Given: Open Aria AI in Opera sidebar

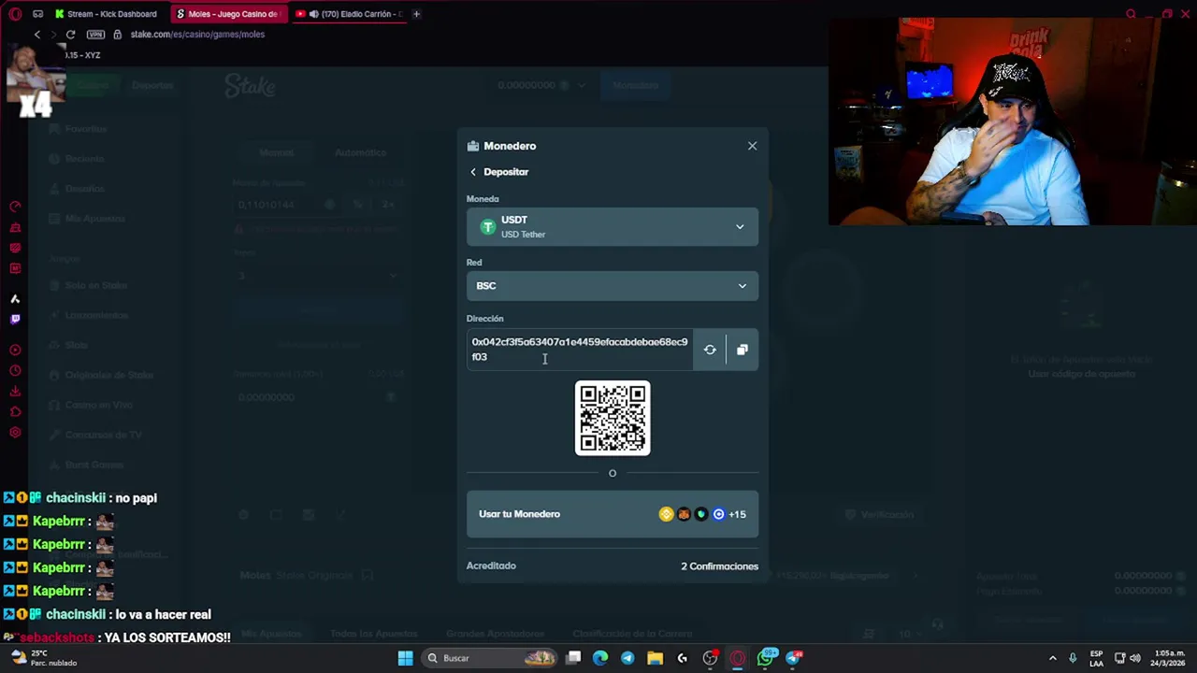Looking at the screenshot, I should click(x=15, y=299).
